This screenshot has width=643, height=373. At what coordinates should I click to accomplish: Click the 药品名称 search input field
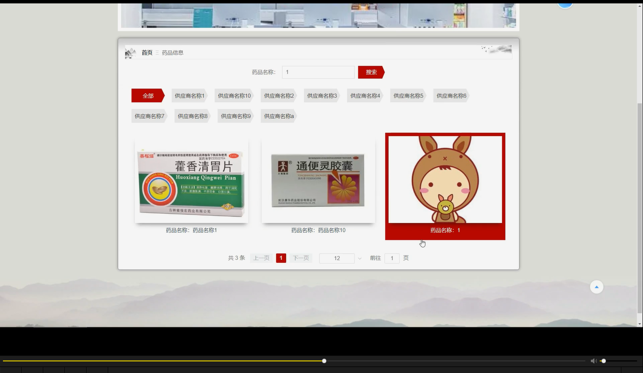[x=318, y=72]
